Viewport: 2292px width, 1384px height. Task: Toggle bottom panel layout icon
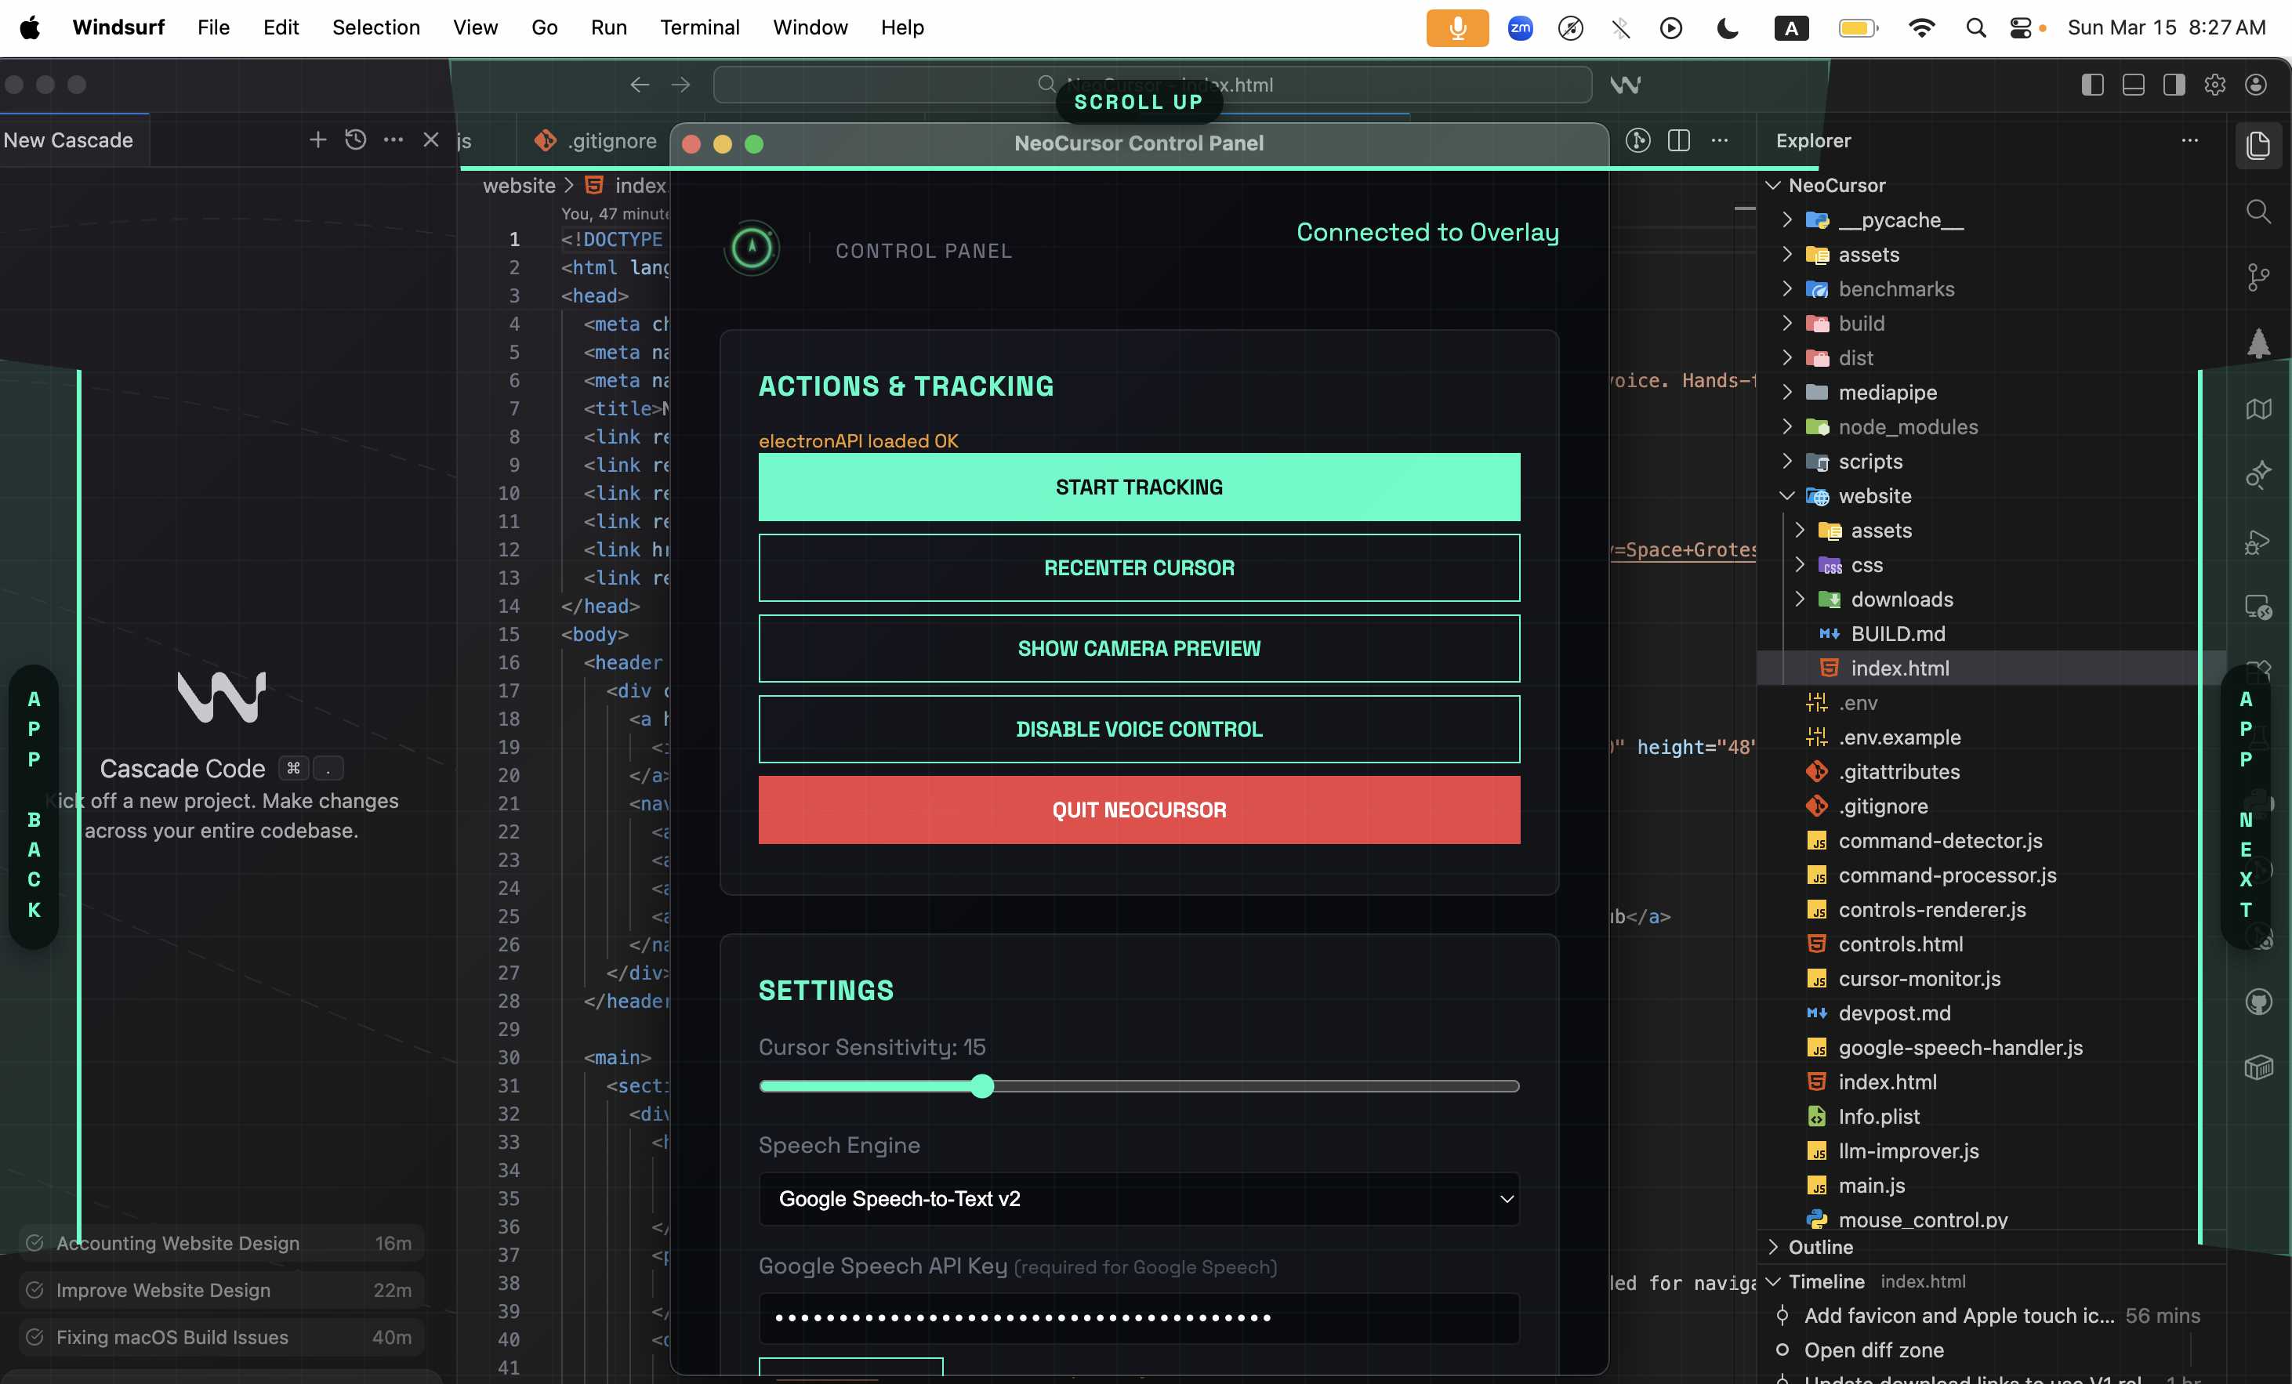tap(2133, 85)
